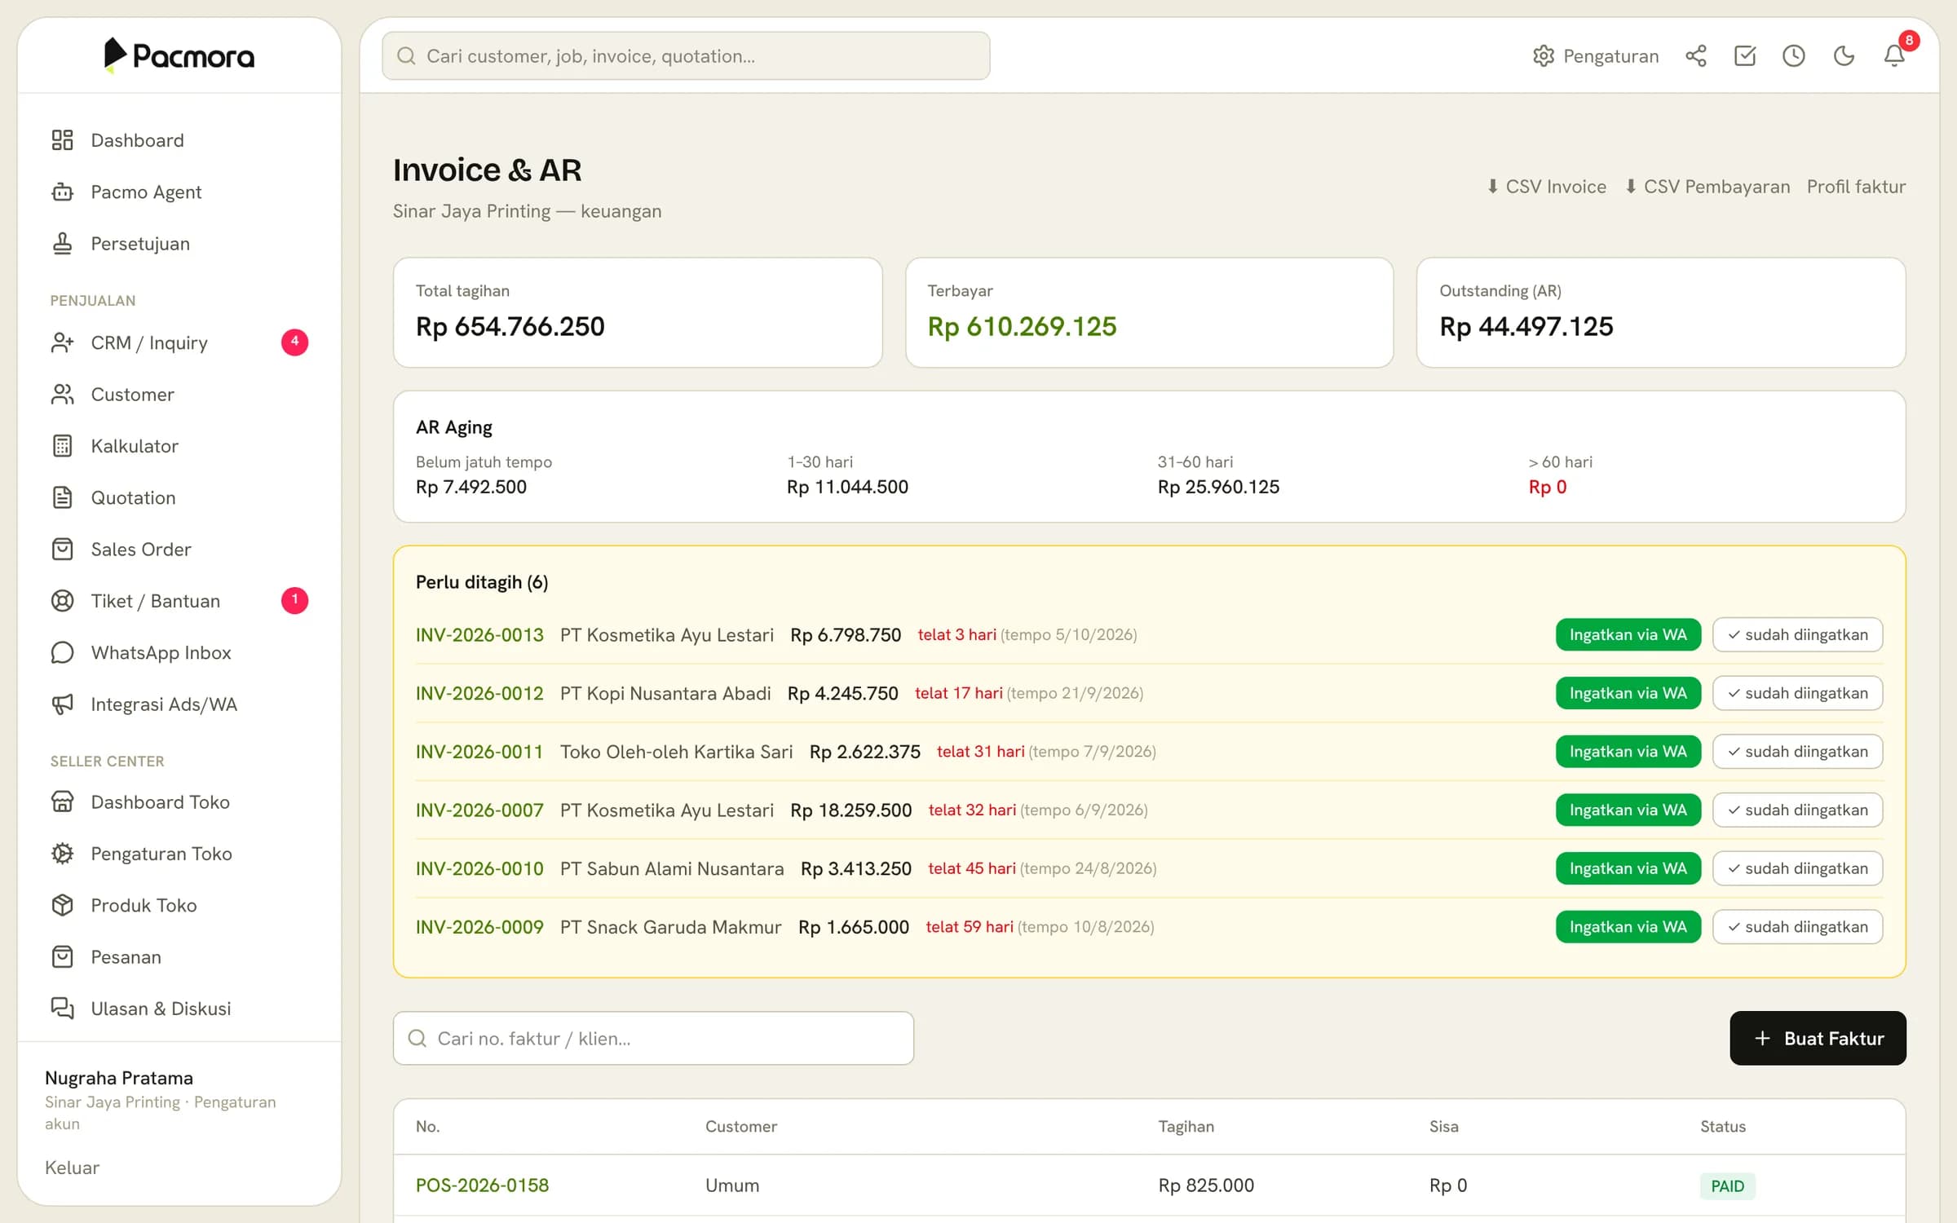The height and width of the screenshot is (1223, 1957).
Task: Toggle dark mode moon icon
Action: tap(1844, 56)
